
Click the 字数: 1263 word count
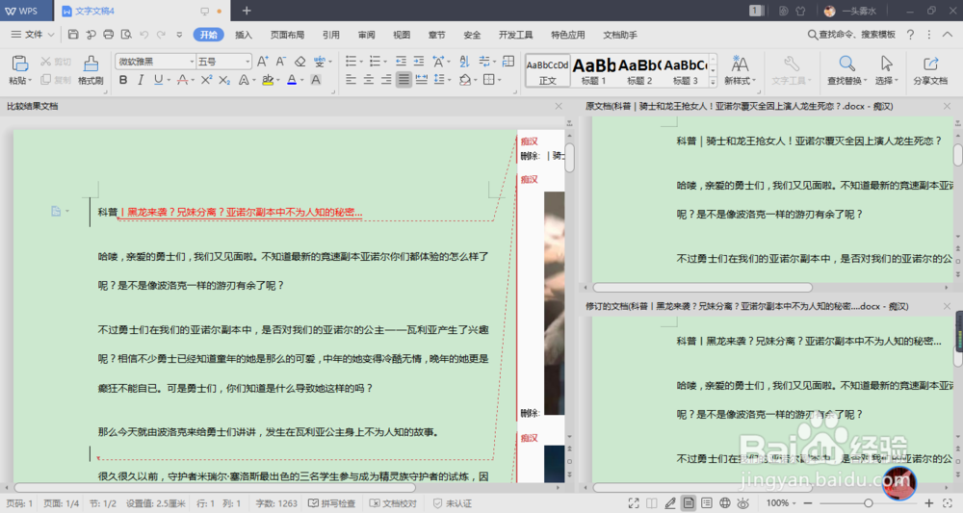277,503
